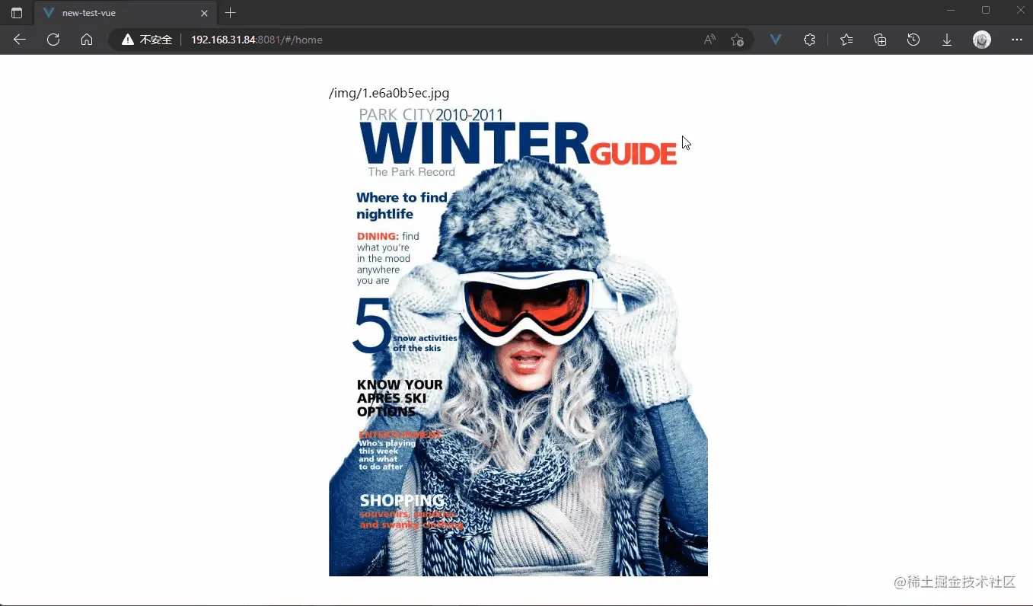Click the /img/1.e6a0b5ec.jpg path text

(x=389, y=93)
